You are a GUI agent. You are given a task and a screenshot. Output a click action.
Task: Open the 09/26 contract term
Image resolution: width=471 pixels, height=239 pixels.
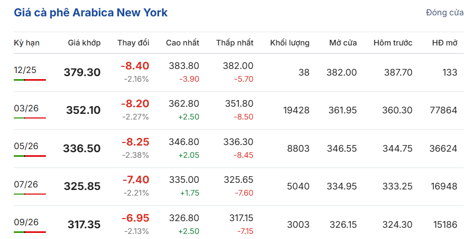27,222
